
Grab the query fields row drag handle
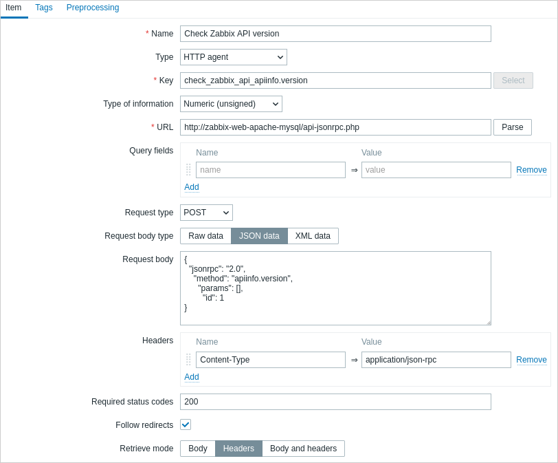188,170
